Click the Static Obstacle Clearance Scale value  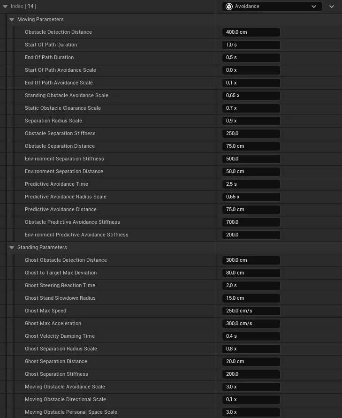[x=251, y=108]
